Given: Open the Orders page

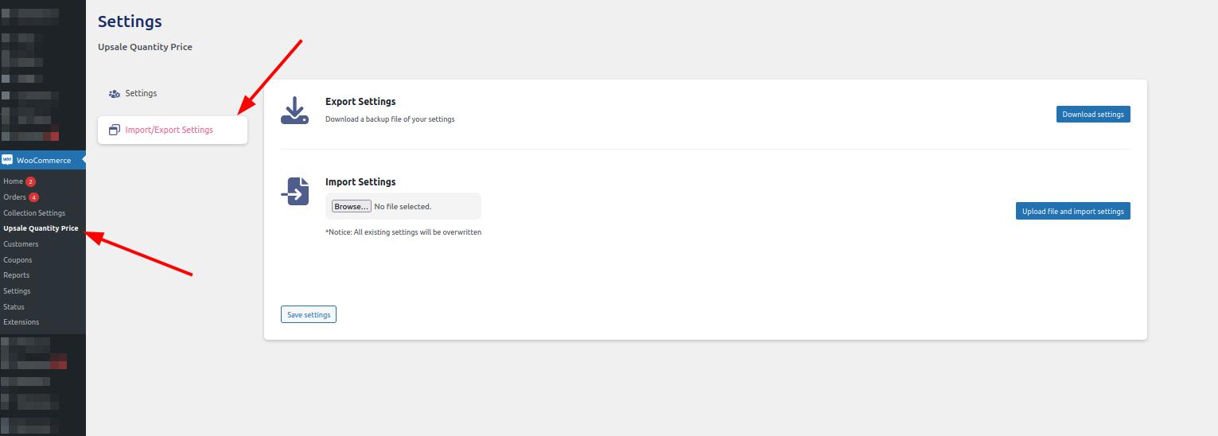Looking at the screenshot, I should [14, 197].
